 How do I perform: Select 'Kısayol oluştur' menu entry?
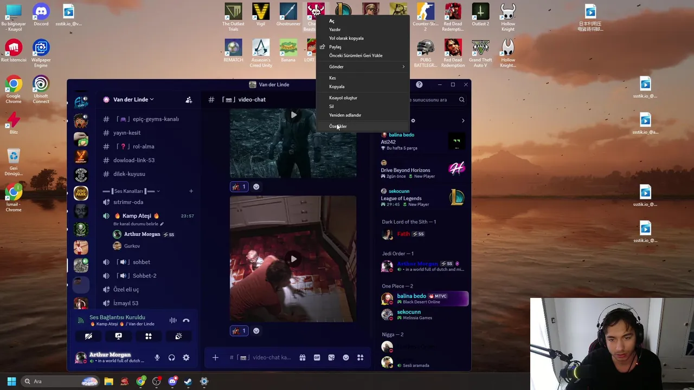343,97
